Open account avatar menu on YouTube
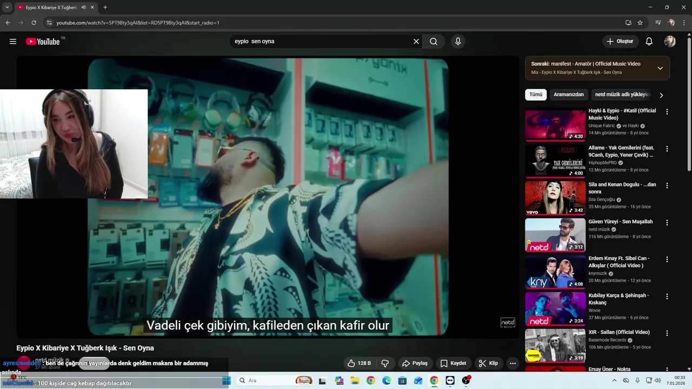Image resolution: width=692 pixels, height=389 pixels. click(670, 42)
